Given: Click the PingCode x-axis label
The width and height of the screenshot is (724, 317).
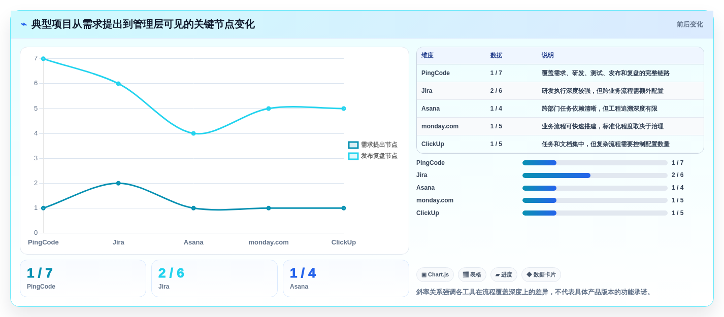Looking at the screenshot, I should (43, 242).
